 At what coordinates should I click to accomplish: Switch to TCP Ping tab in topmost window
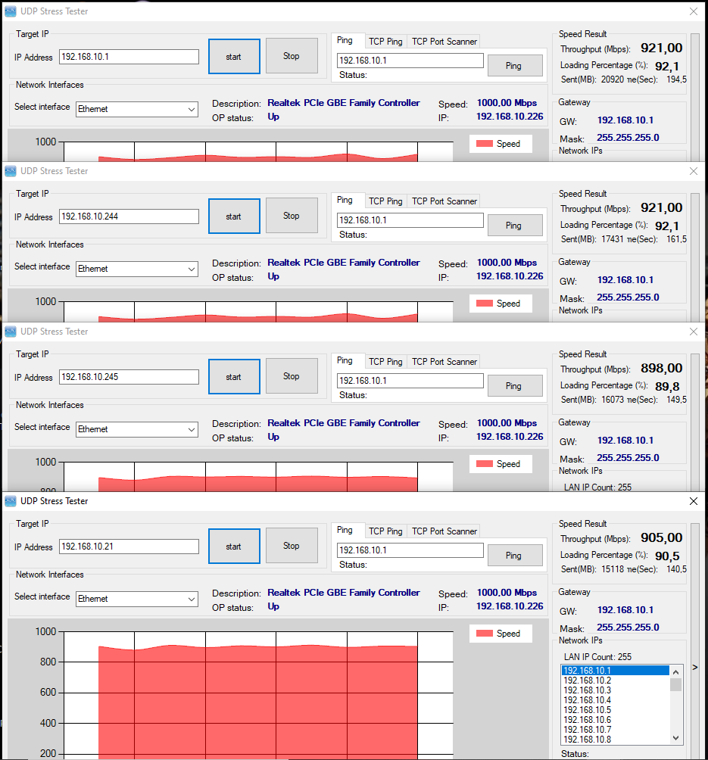(x=385, y=42)
